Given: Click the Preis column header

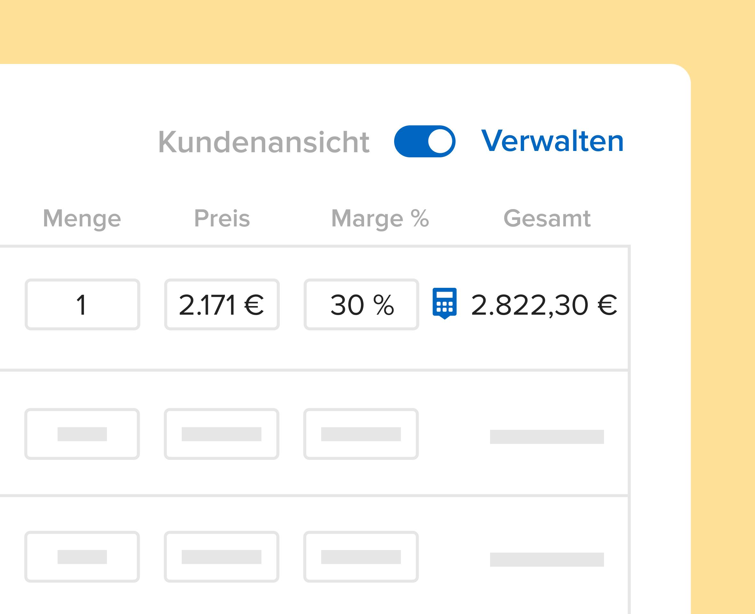Looking at the screenshot, I should click(x=222, y=218).
